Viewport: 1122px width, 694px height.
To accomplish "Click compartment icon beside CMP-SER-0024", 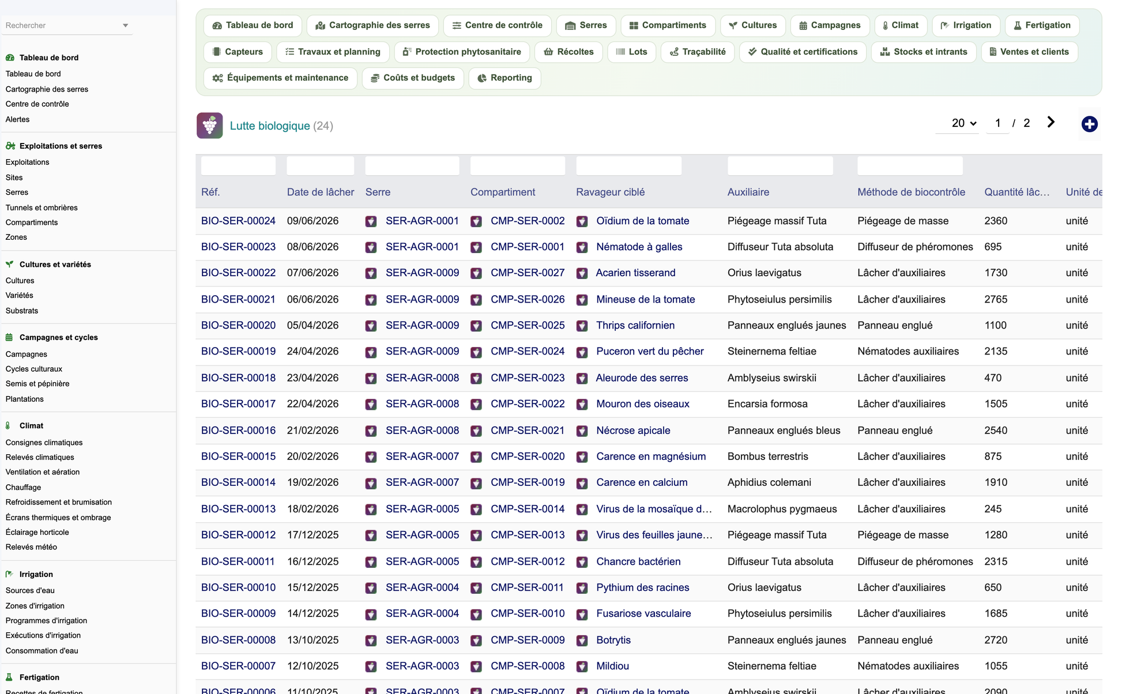I will (476, 352).
